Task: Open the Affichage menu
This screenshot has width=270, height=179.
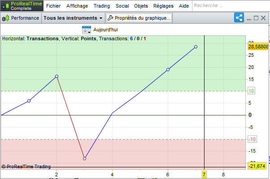Action: pyautogui.click(x=77, y=6)
